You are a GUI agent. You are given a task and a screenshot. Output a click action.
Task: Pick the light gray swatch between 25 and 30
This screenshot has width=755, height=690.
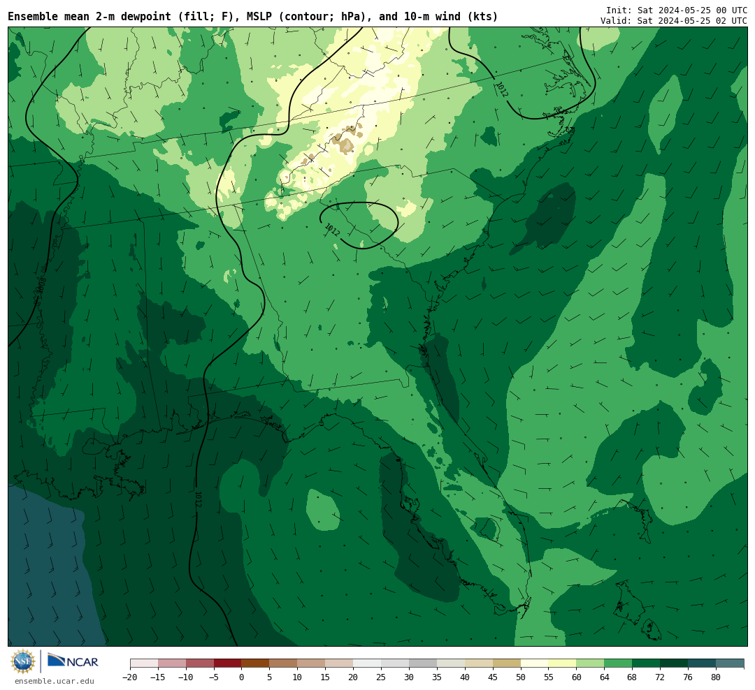pyautogui.click(x=395, y=663)
